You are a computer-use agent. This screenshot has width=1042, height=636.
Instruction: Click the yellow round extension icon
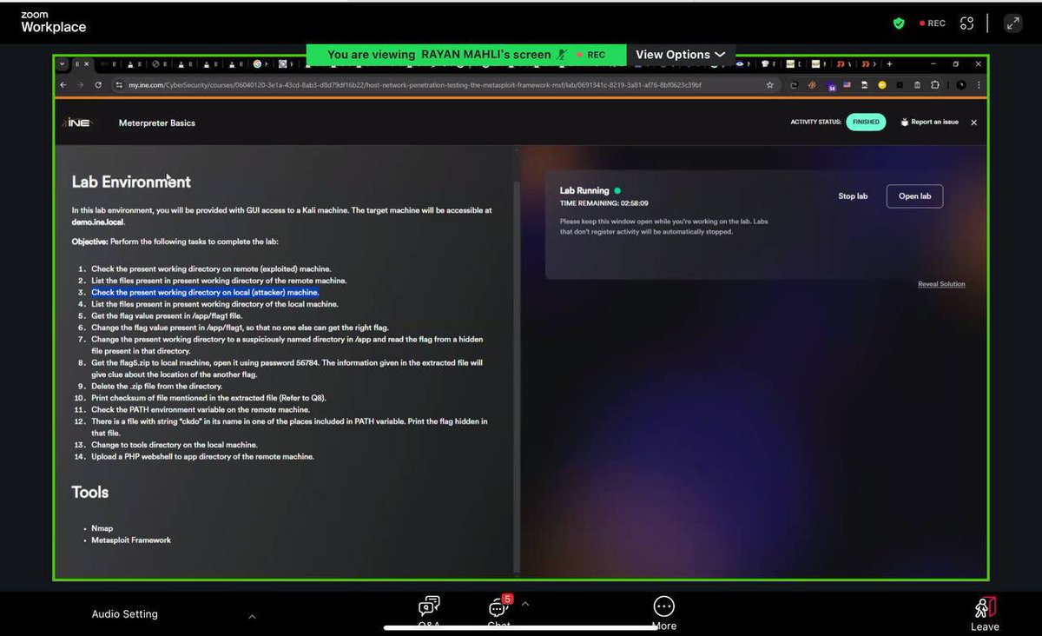pyautogui.click(x=882, y=85)
